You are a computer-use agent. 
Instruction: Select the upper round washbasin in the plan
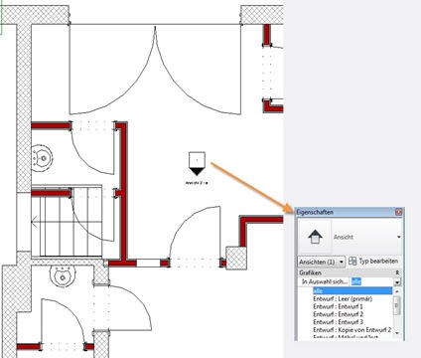coord(42,158)
